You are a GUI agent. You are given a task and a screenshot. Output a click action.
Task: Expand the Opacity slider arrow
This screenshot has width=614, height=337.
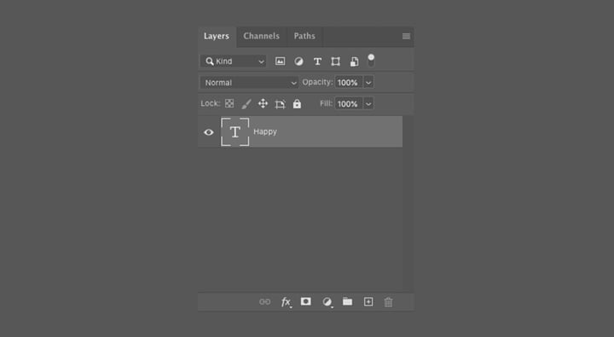point(368,82)
